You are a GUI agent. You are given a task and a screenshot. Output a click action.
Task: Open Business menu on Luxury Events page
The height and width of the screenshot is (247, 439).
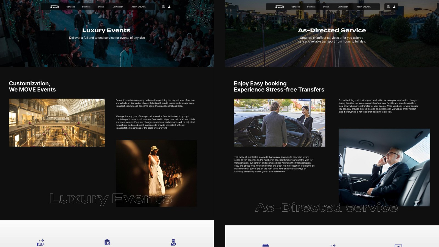[86, 7]
